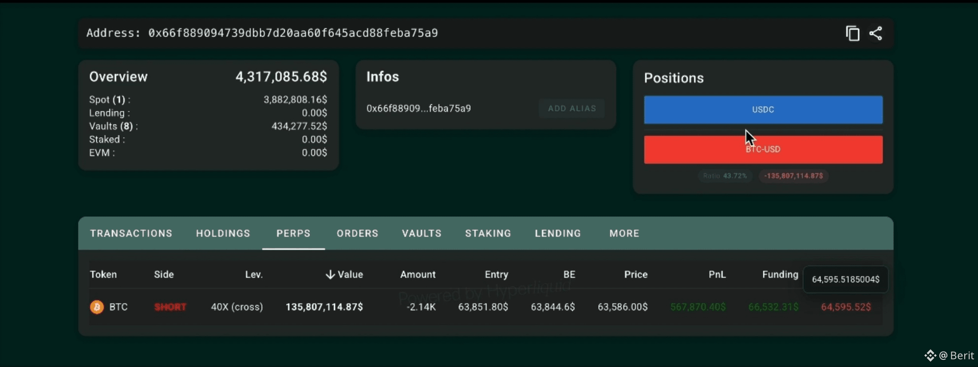The image size is (978, 367).
Task: Copy the wallet address using copy icon
Action: pyautogui.click(x=852, y=33)
